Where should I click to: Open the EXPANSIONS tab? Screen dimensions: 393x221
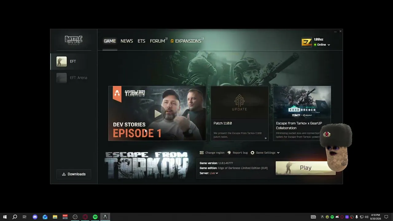point(187,41)
